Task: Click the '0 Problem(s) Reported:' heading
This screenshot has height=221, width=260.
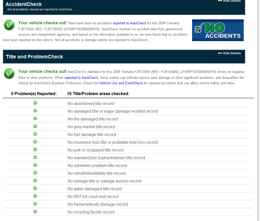Action: point(34,94)
